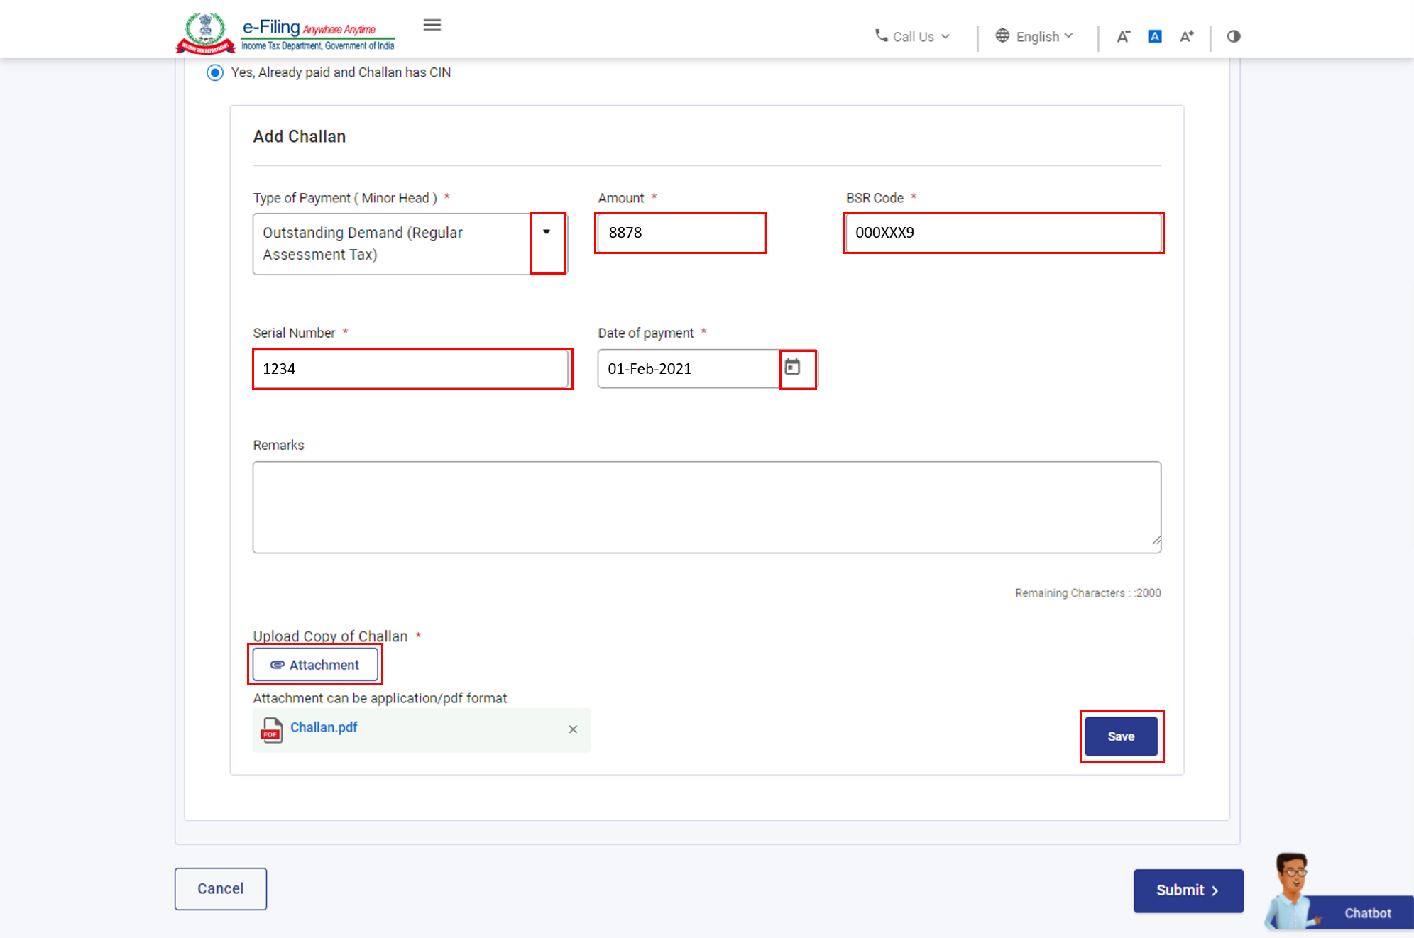The height and width of the screenshot is (938, 1414).
Task: Click increase font size A+ icon
Action: click(x=1186, y=37)
